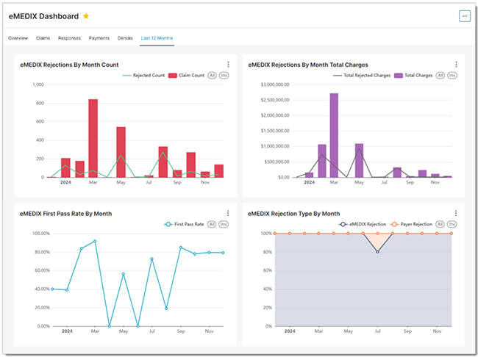Image resolution: width=478 pixels, height=357 pixels.
Task: Select the Last 12 Months tab
Action: (157, 38)
